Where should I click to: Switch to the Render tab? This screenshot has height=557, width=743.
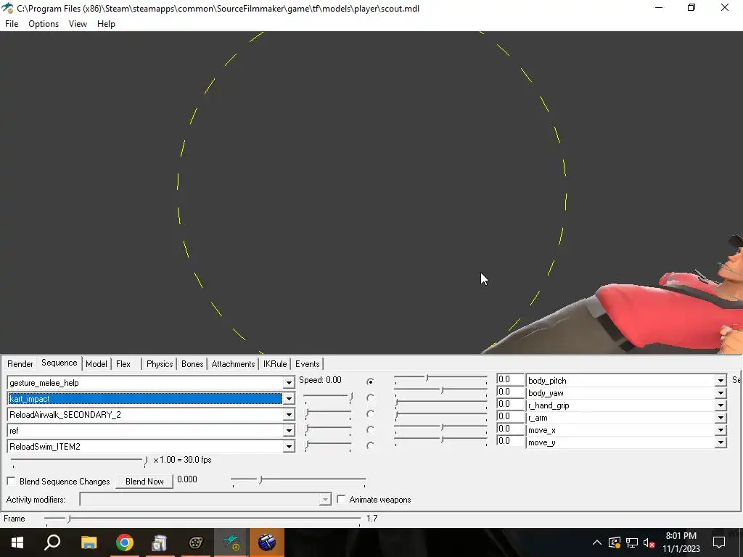click(x=20, y=364)
